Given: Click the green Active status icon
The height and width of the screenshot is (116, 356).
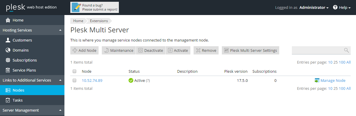Looking at the screenshot, I should point(131,80).
